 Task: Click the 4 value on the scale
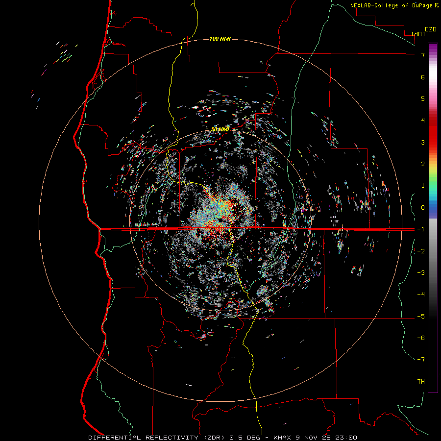coord(423,121)
